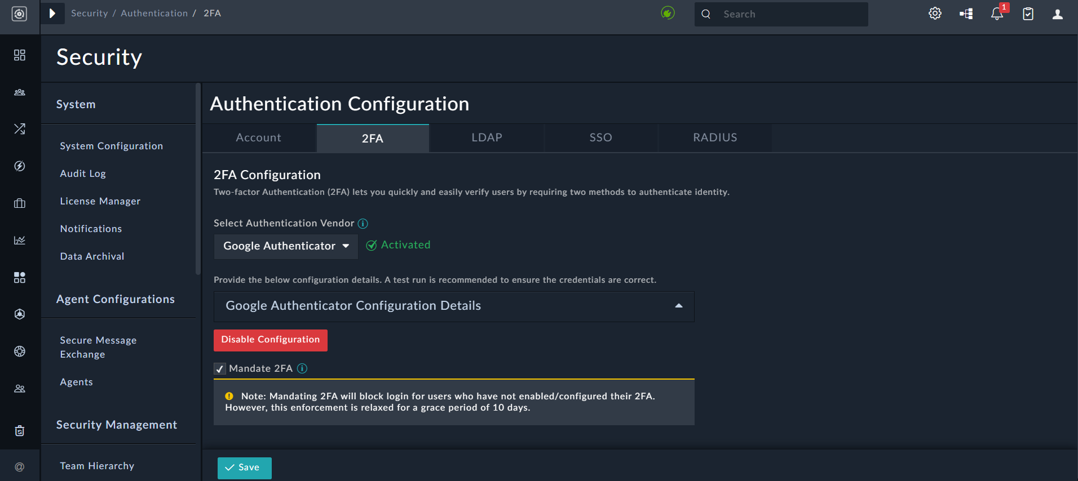Expand the navigation with play arrow button
The image size is (1078, 481).
pyautogui.click(x=52, y=13)
